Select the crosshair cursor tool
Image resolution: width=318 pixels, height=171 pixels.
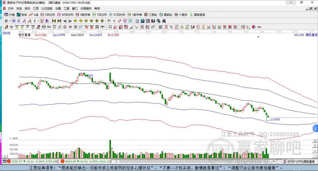(114, 21)
